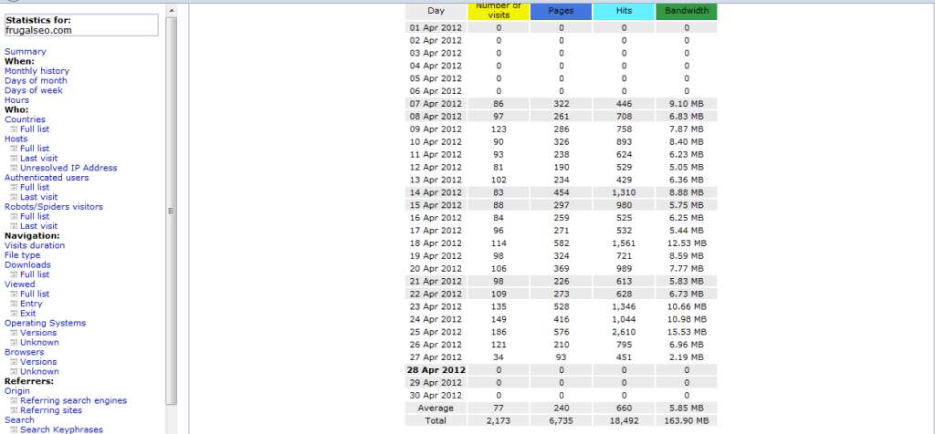Click the 12.53 MB bandwidth value
935x434 pixels.
pos(687,243)
